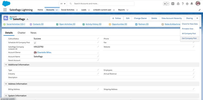Image resolution: width=203 pixels, height=100 pixels.
Task: Select Get Company Post menu item
Action: [x=190, y=38]
